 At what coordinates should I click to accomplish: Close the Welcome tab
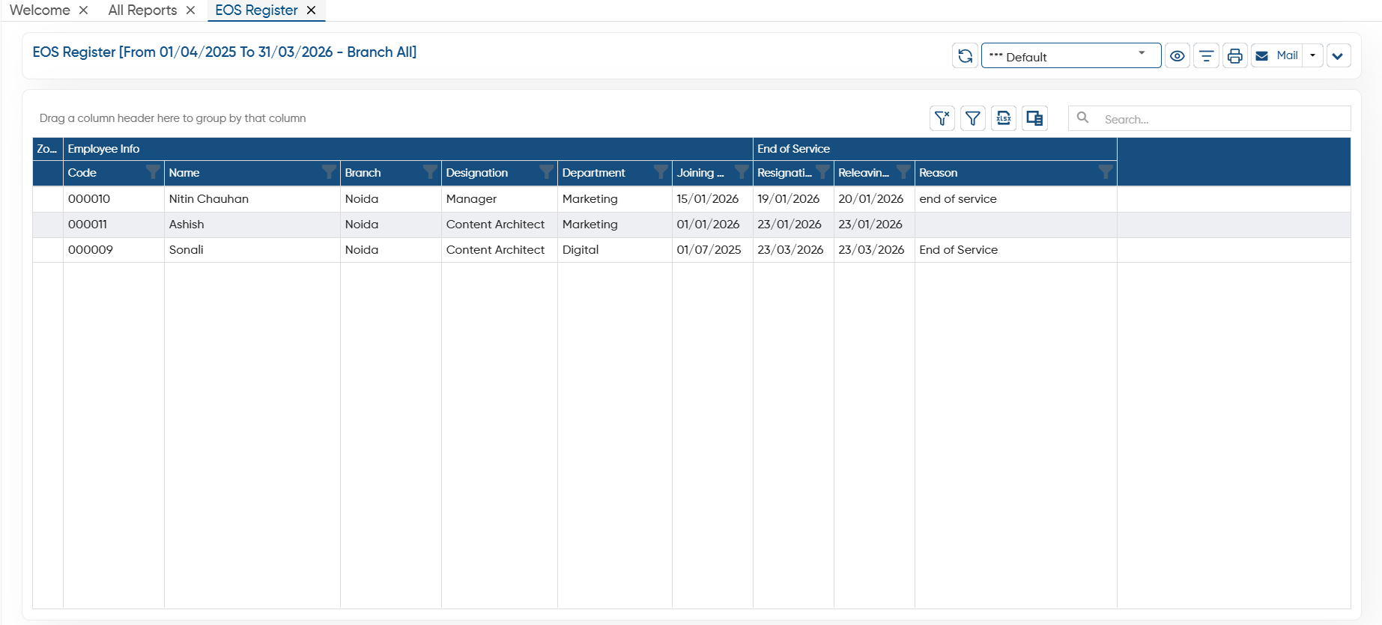(83, 10)
